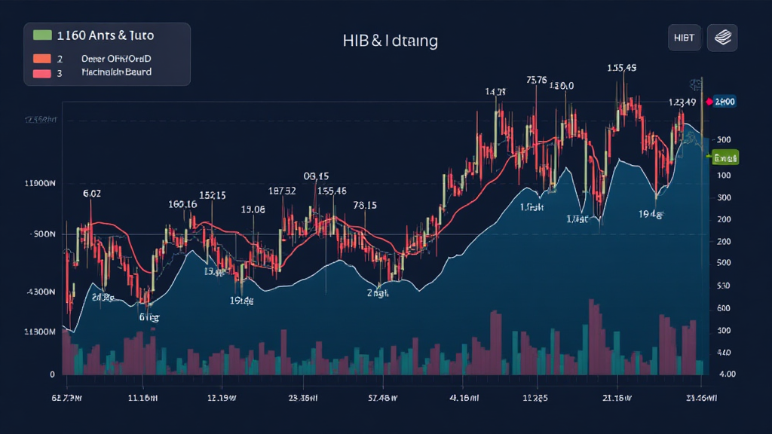
Task: Click the red diamond price marker
Action: tap(709, 102)
